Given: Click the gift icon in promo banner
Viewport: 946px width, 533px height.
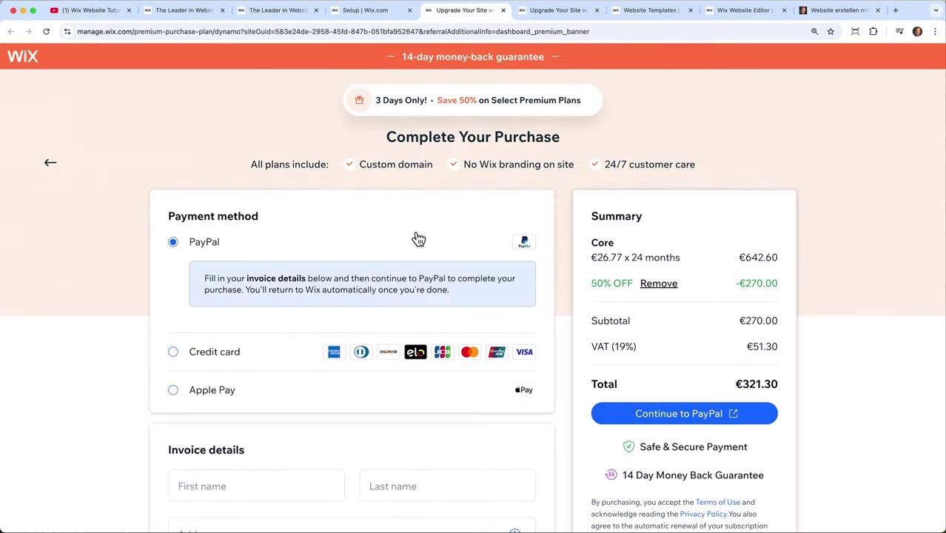Looking at the screenshot, I should [x=359, y=101].
